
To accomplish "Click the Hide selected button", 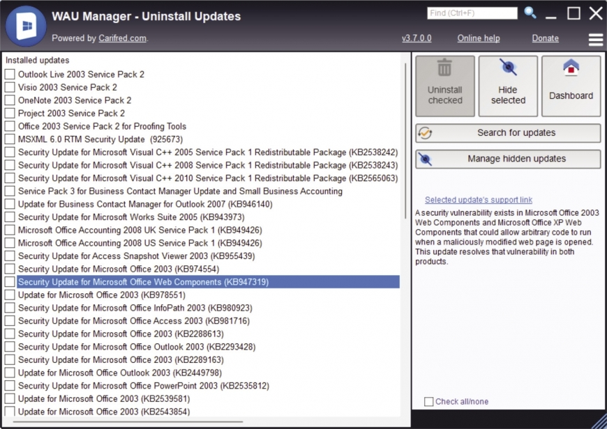I will coord(508,86).
